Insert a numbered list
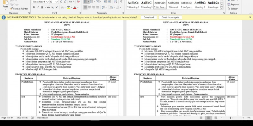 [x=92, y=2]
